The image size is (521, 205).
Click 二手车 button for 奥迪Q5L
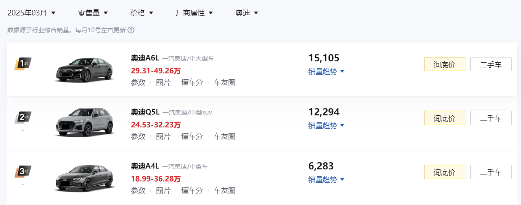[491, 118]
